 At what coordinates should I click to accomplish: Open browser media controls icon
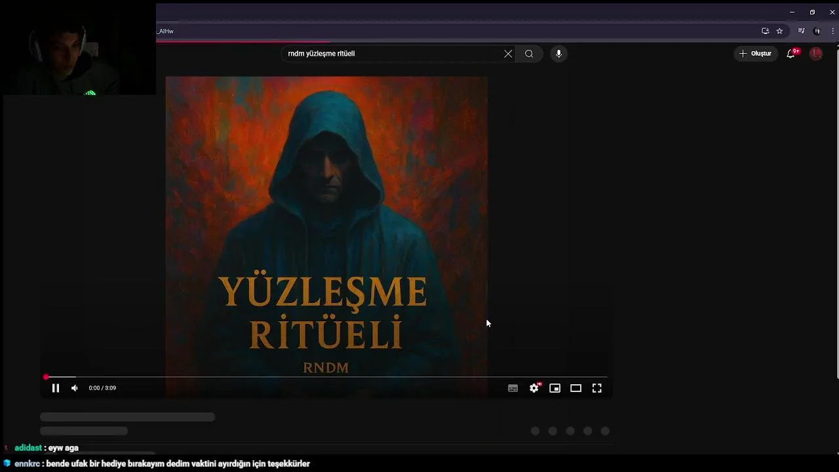801,31
